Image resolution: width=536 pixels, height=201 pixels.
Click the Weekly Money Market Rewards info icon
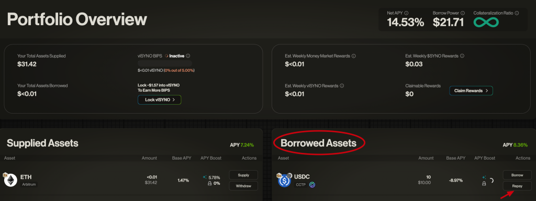tap(353, 55)
